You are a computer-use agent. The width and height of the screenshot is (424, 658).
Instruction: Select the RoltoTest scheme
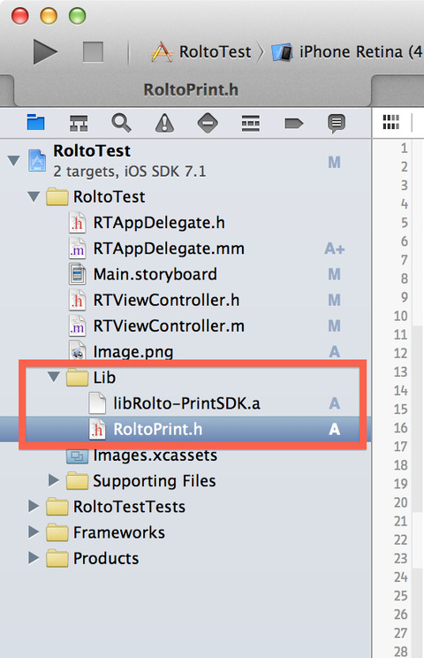(x=202, y=52)
